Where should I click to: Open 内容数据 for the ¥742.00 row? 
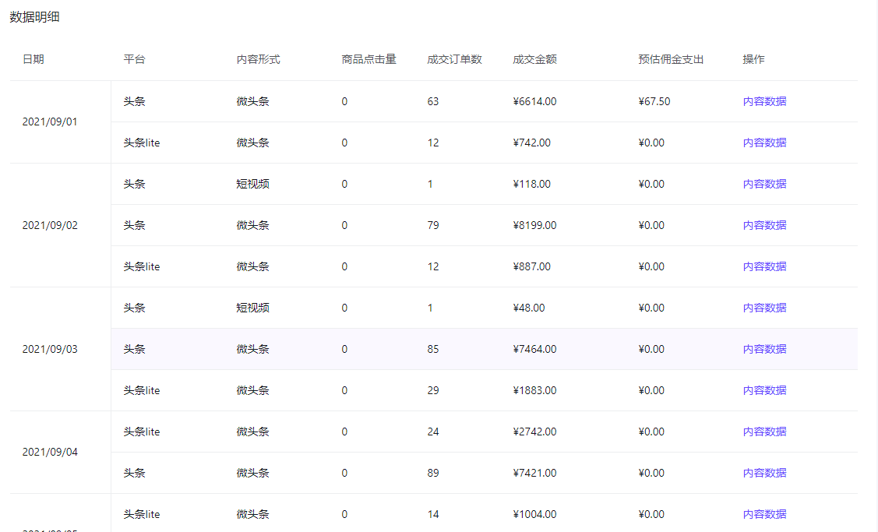tap(764, 143)
